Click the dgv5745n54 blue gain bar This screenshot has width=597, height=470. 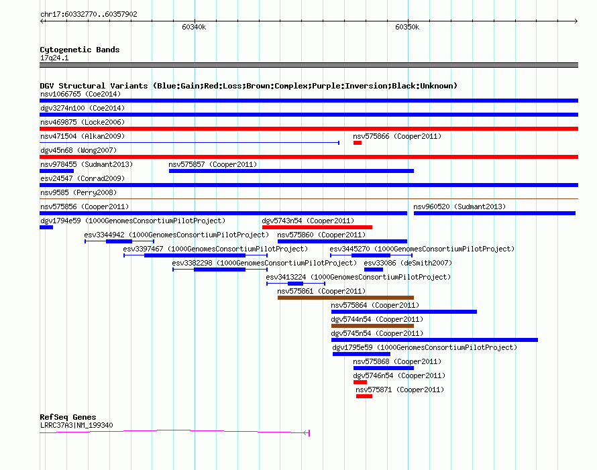pos(435,340)
